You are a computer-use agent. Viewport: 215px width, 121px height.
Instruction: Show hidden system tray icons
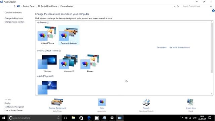[x=182, y=118]
